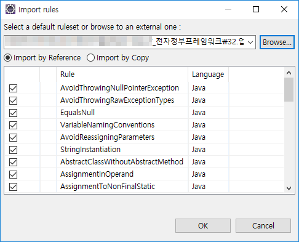Image resolution: width=299 pixels, height=242 pixels.
Task: Select the VariableNamingConventions rule row
Action: pos(144,125)
